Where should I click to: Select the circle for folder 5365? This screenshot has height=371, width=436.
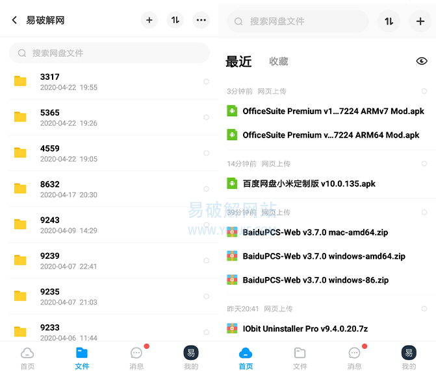click(x=206, y=117)
